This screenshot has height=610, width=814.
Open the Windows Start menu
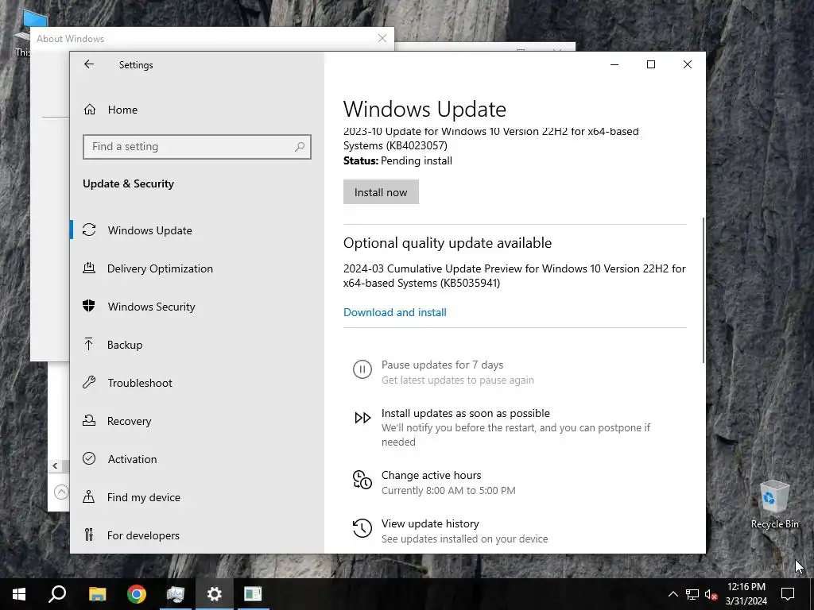click(19, 594)
